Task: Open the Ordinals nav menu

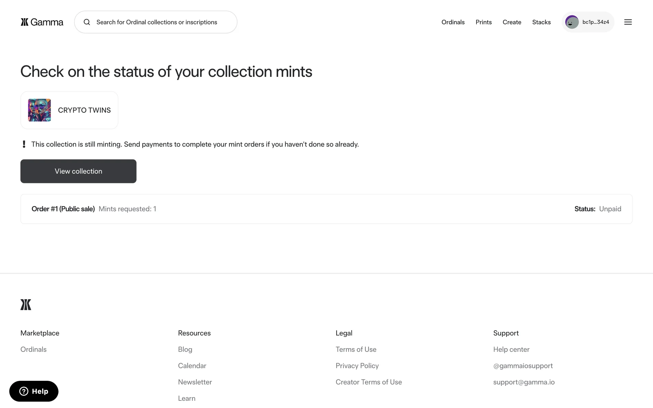Action: tap(453, 22)
